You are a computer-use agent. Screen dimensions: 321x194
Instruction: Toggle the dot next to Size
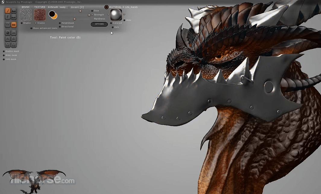coord(92,11)
